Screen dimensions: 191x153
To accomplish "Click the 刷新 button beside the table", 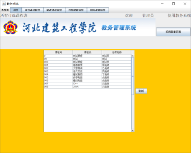I will [x=141, y=91].
